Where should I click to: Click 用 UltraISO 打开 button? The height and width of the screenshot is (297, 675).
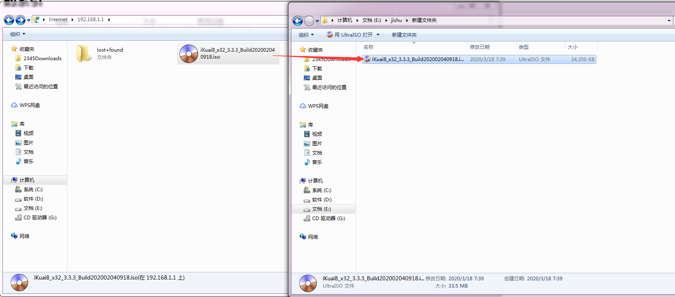click(350, 35)
